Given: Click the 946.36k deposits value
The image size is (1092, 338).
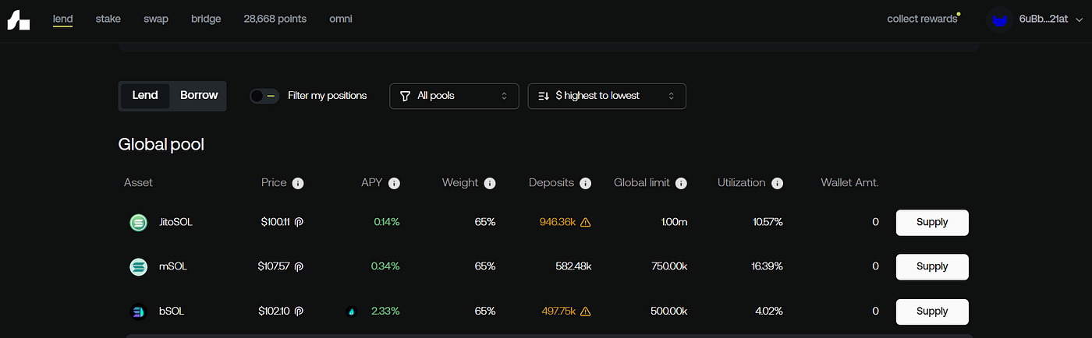Looking at the screenshot, I should tap(558, 222).
